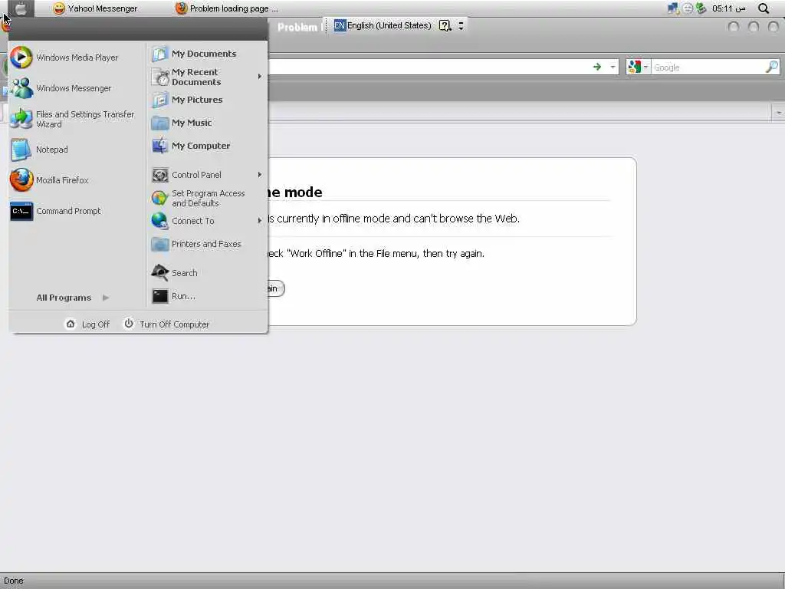
Task: Click the 05:11 clock in menu bar
Action: [x=728, y=8]
